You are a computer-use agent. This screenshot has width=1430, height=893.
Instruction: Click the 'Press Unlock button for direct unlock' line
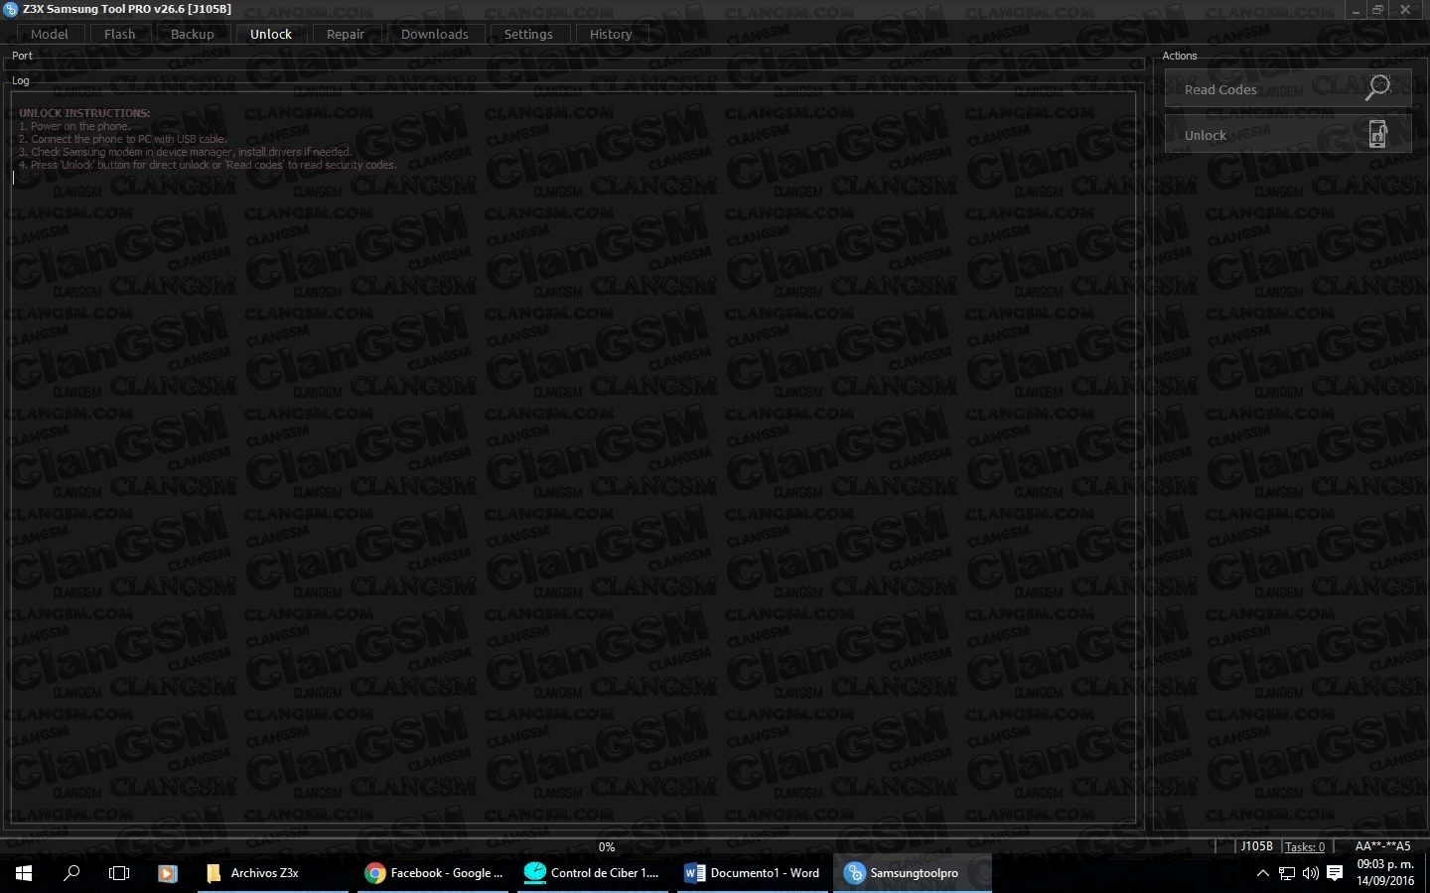point(208,165)
